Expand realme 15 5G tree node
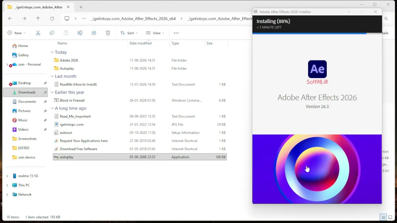 click(7, 176)
